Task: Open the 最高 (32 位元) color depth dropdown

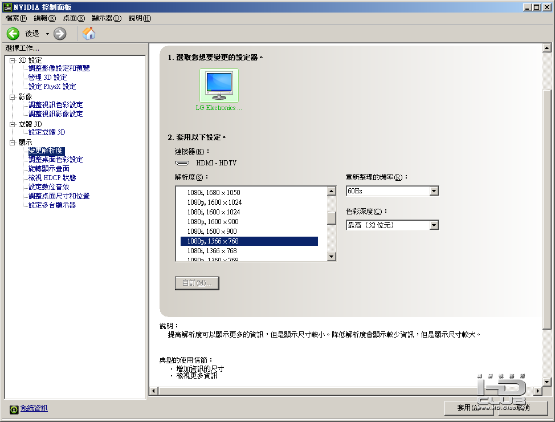Action: click(393, 225)
